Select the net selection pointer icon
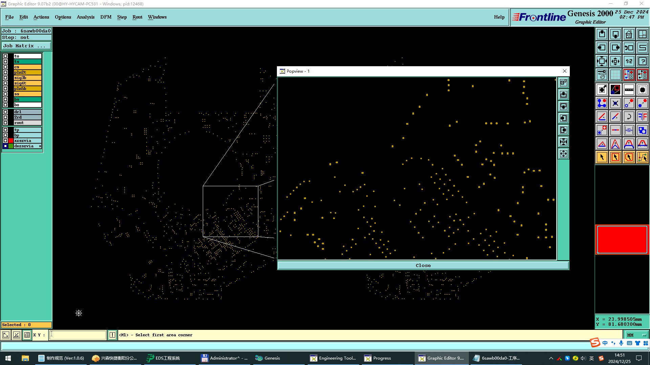Viewport: 650px width, 365px height. (x=642, y=157)
